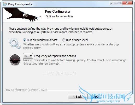The image size is (135, 105).
Task: Click the Prey Configurator title bar text
Action: tap(20, 4)
